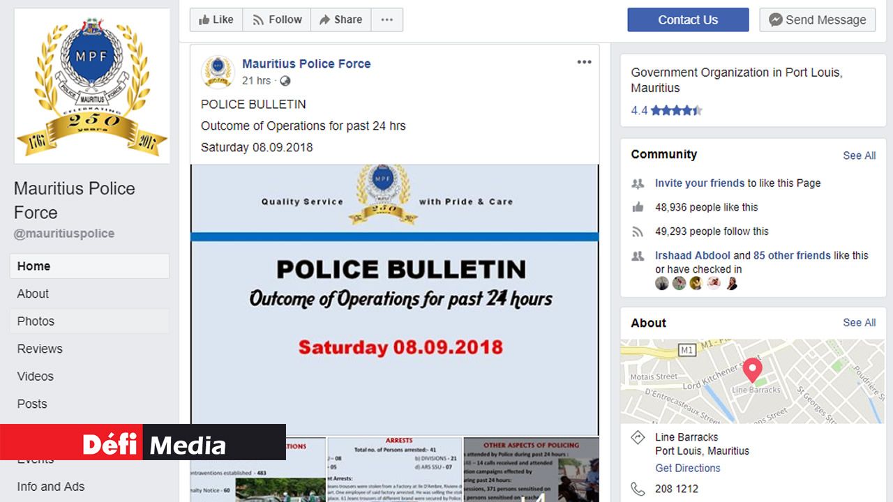Open Send Message via the Messenger icon
Screen dimensions: 893x502
(x=776, y=20)
